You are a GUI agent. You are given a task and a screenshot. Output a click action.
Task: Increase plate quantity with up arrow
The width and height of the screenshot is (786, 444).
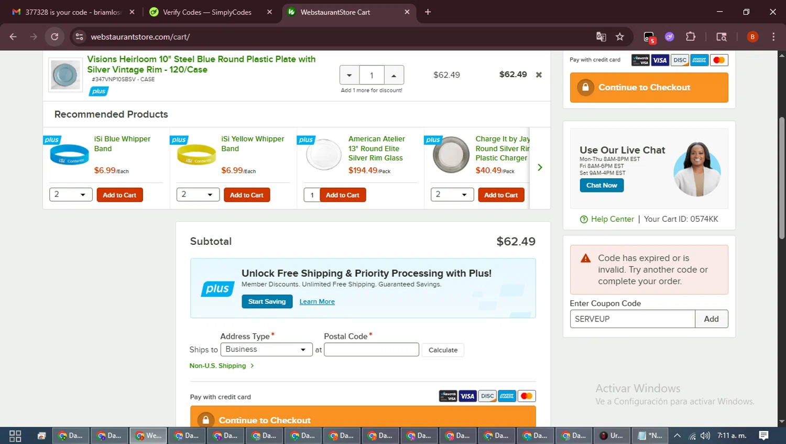point(394,75)
